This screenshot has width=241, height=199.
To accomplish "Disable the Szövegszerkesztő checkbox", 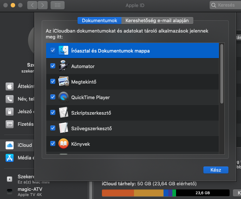I will [53, 128].
